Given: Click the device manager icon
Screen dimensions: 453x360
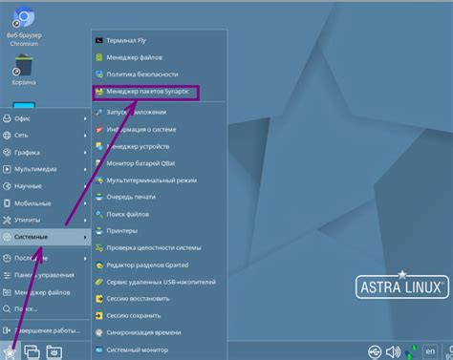Looking at the screenshot, I should 99,146.
